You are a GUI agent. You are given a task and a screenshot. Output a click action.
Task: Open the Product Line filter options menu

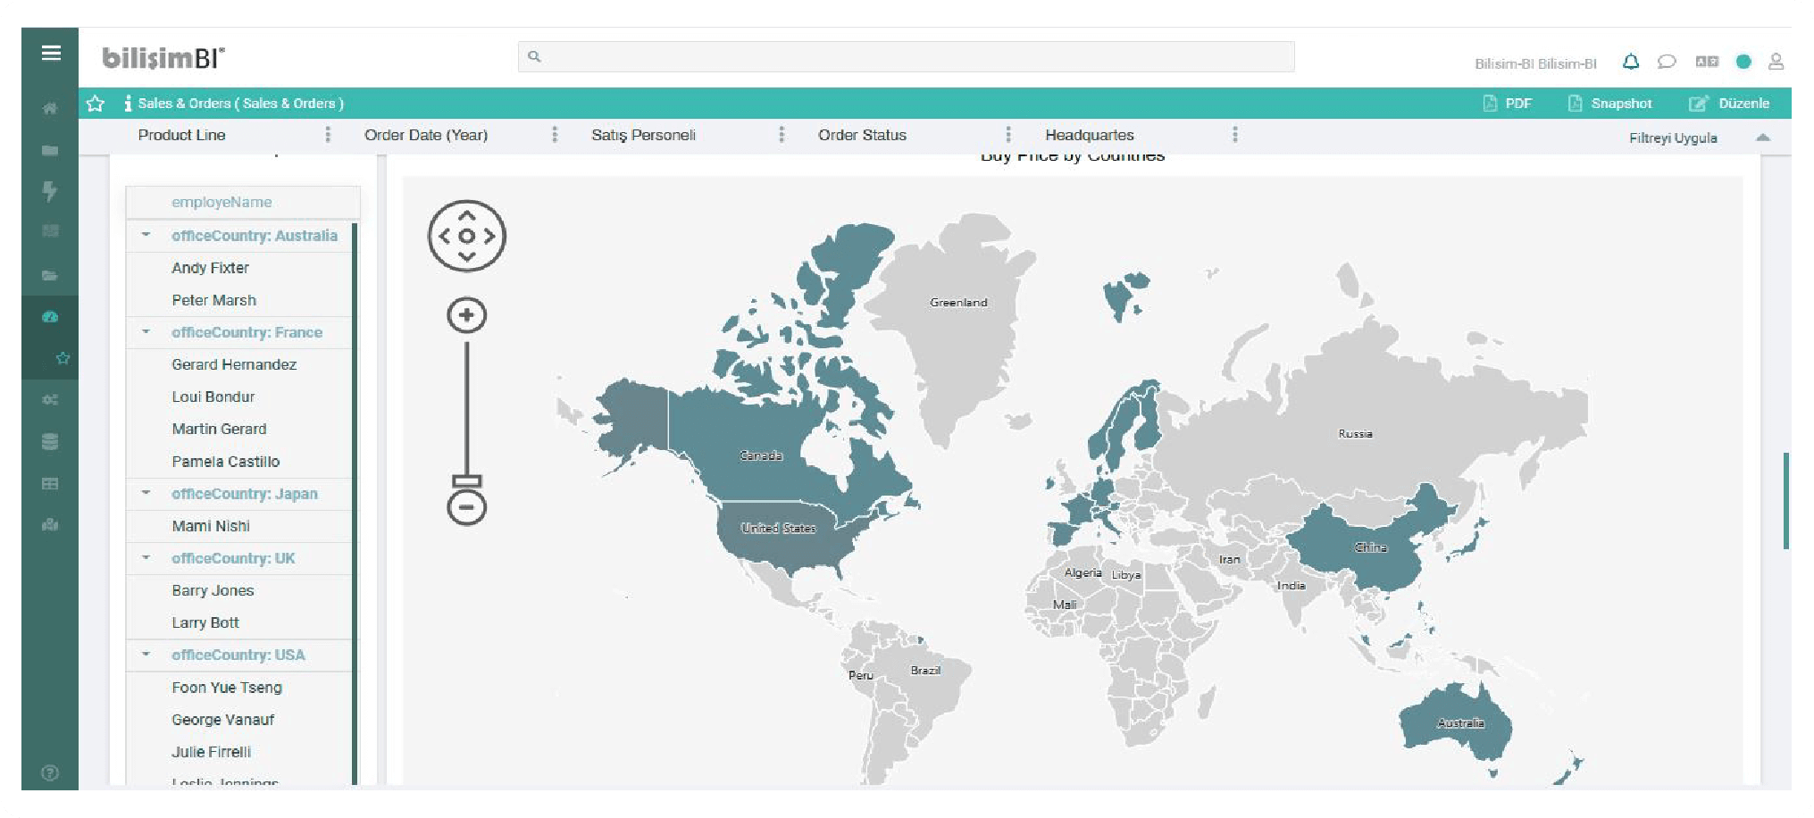tap(328, 135)
